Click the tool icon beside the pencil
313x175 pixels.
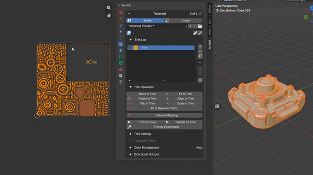coord(200,33)
